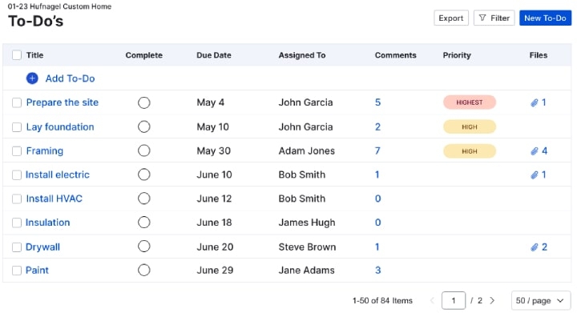Mark Install HVAC as complete
Screen dimensions: 577x313
click(144, 199)
